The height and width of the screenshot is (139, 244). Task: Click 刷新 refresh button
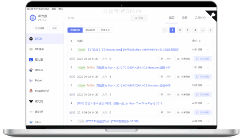click(x=55, y=28)
